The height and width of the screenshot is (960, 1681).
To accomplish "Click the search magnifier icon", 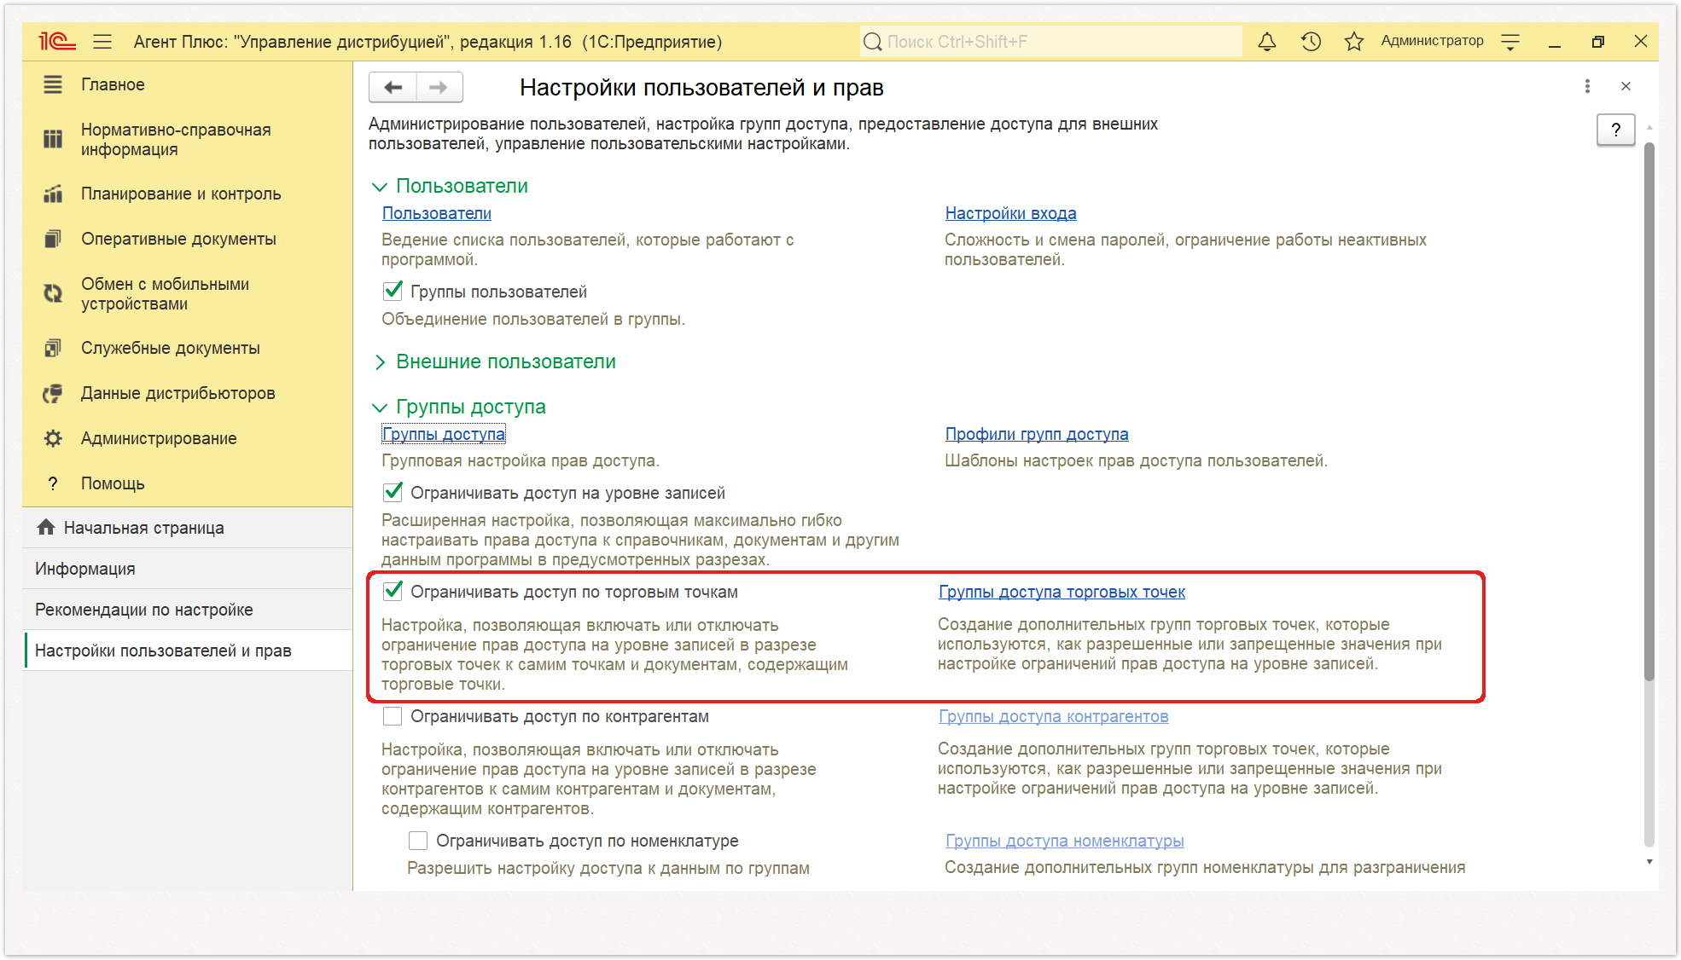I will click(872, 42).
